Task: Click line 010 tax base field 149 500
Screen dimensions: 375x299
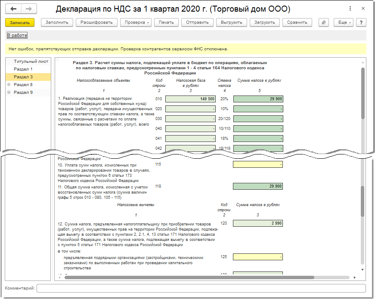Action: click(x=190, y=99)
